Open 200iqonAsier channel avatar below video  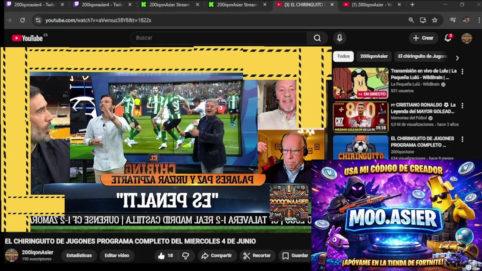(11, 255)
